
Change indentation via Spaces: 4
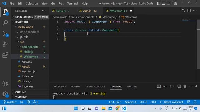[131, 102]
